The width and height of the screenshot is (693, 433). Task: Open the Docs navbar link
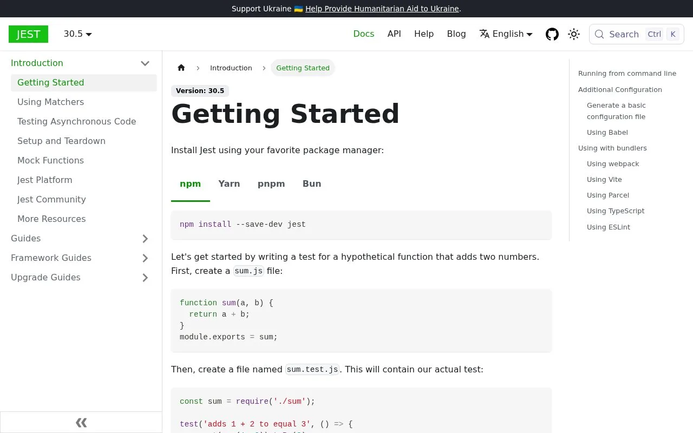(364, 34)
